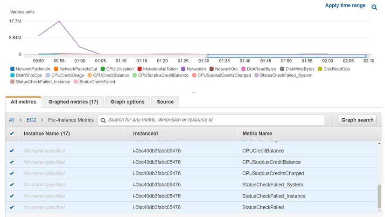This screenshot has width=385, height=217.
Task: Click the DiskWriteOps legend swatch
Action: 12,75
